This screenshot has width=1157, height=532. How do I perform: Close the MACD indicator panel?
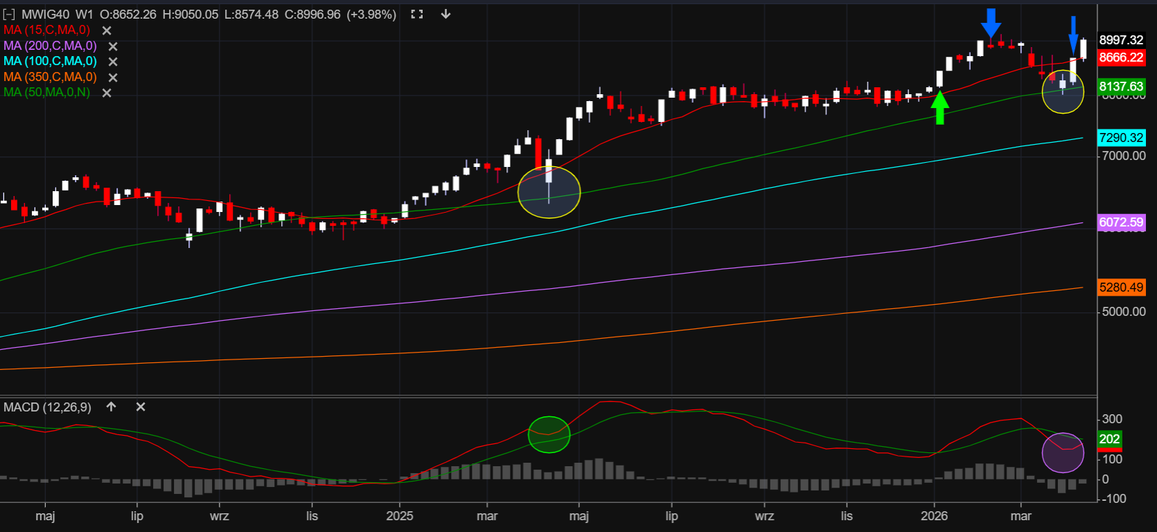141,407
